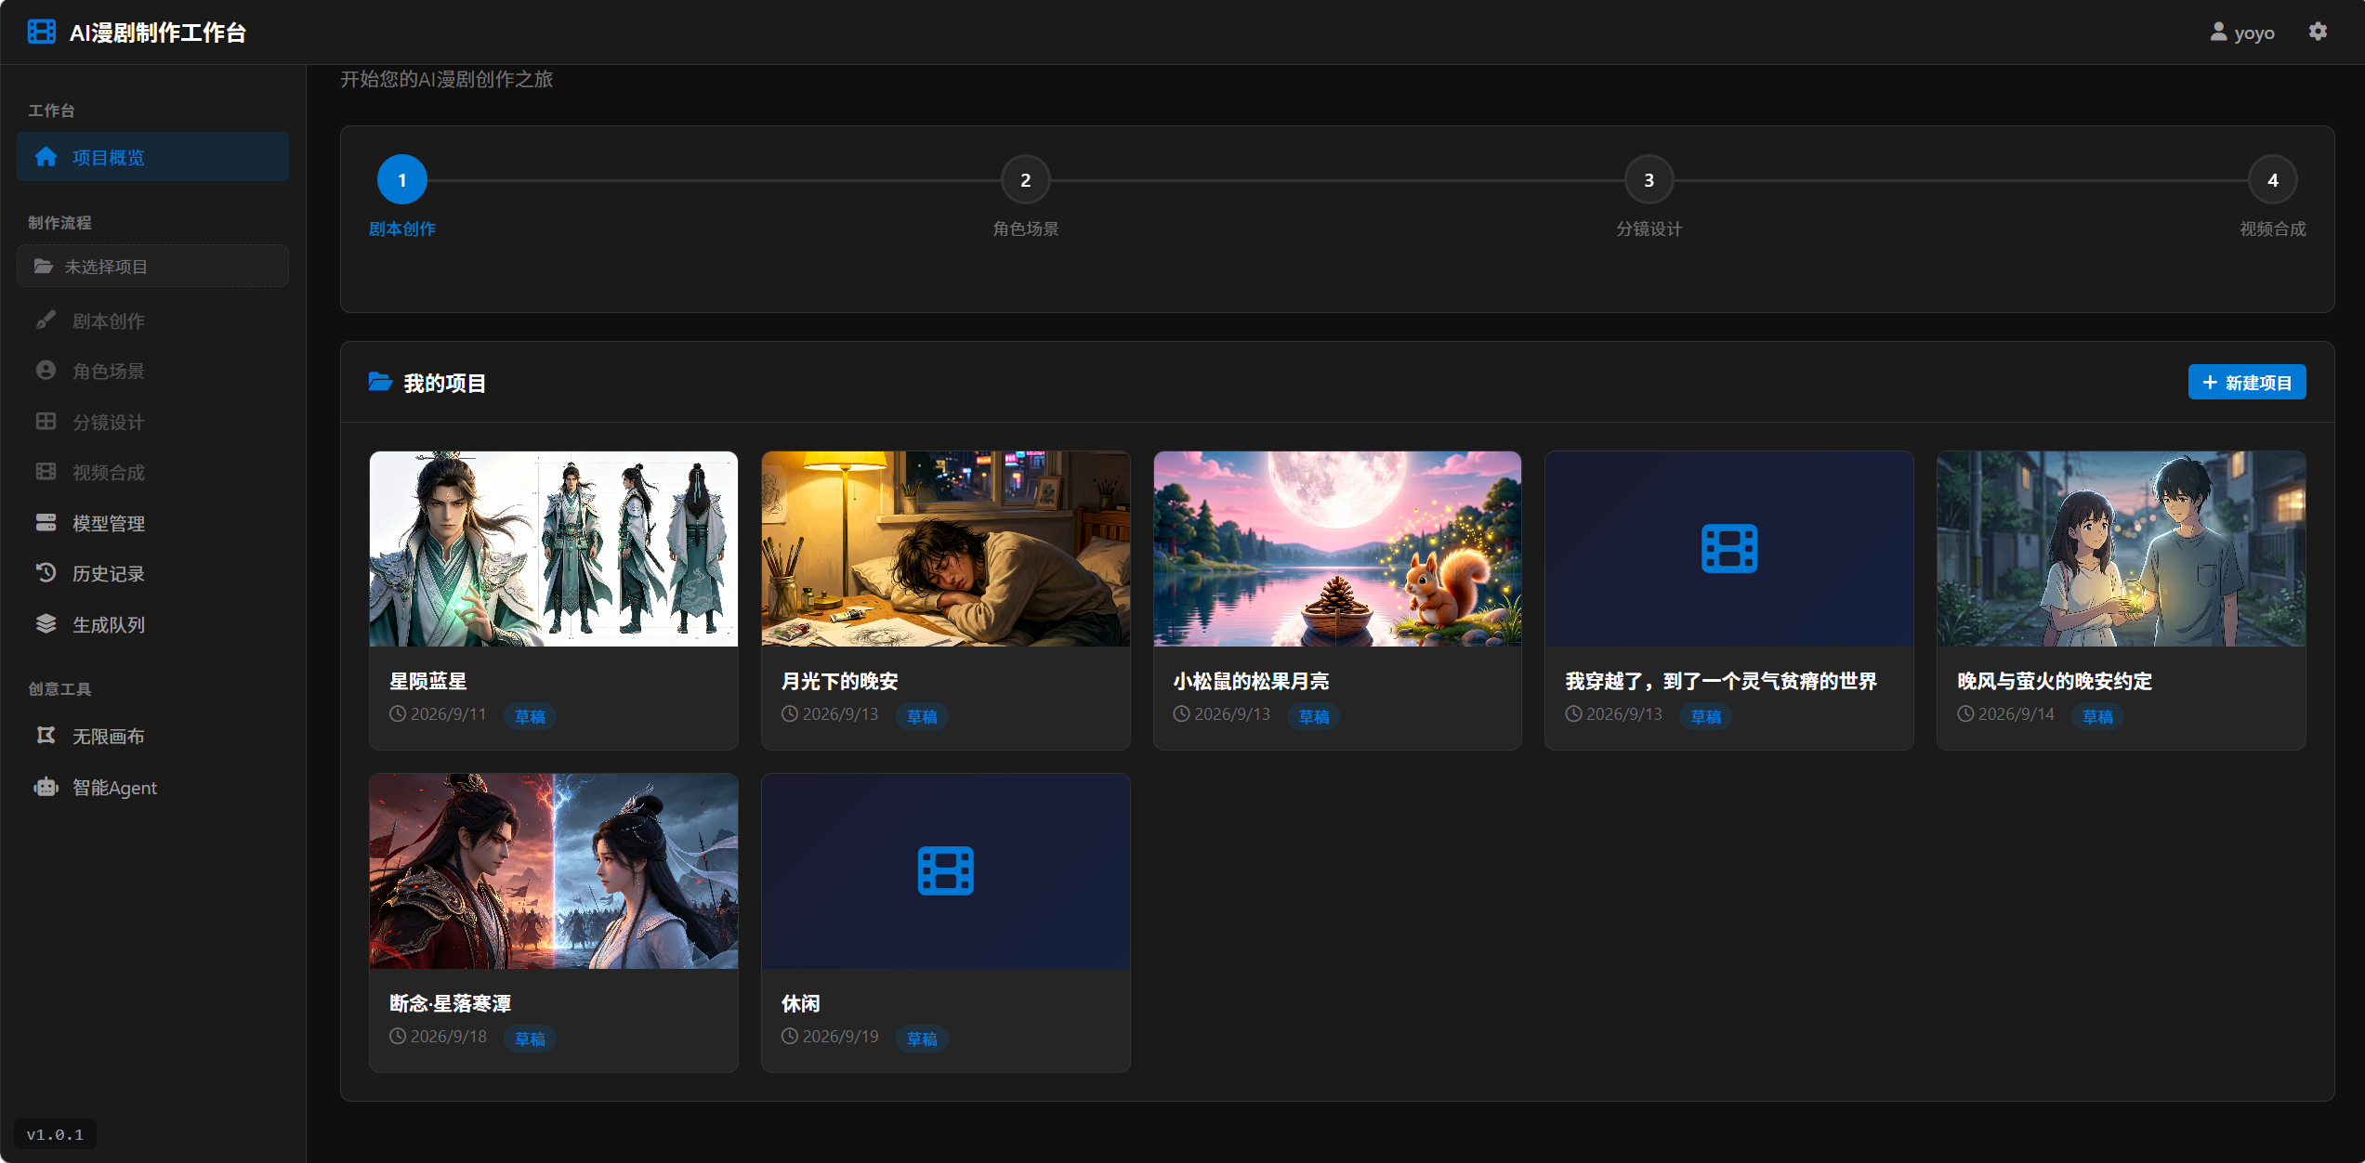Select step 1 剧本创作 in the stepper

[x=401, y=180]
